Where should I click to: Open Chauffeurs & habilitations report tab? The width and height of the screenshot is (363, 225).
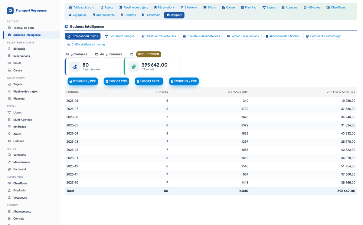click(x=201, y=36)
